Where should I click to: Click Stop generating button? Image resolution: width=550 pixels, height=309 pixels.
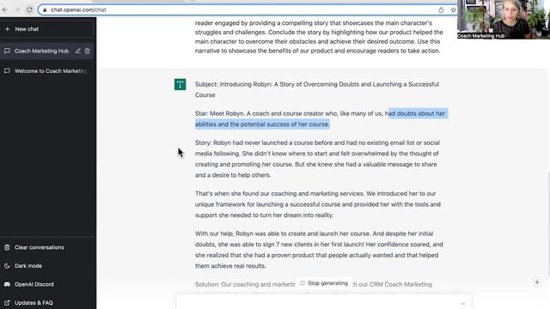(324, 283)
